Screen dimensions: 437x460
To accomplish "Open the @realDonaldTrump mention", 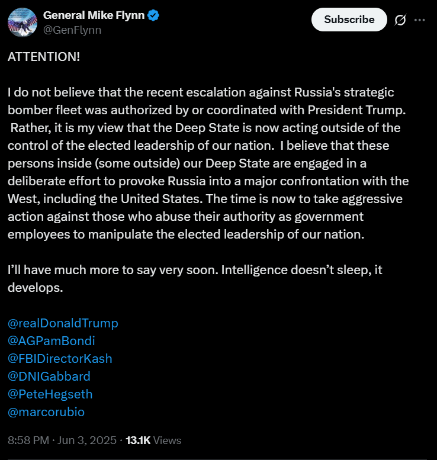I will click(63, 323).
